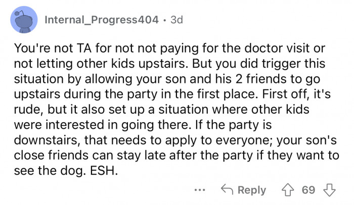Viewport: 354px width, 205px height.
Task: Click the reply arrow icon
Action: (227, 190)
